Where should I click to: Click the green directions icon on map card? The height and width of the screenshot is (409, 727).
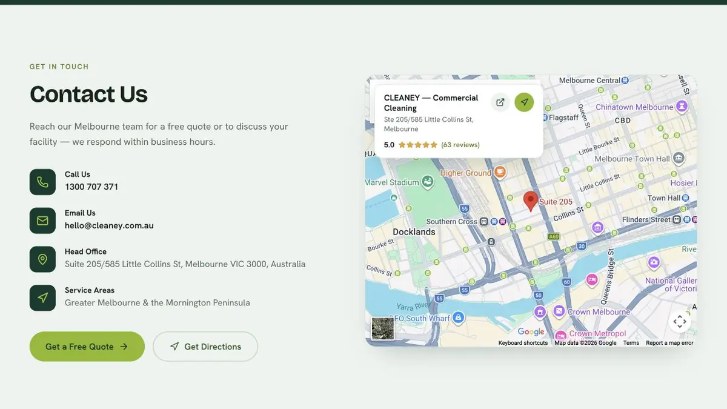tap(524, 102)
